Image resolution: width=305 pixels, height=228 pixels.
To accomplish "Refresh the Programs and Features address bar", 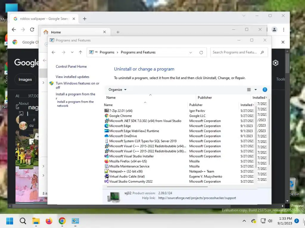I will [x=201, y=53].
